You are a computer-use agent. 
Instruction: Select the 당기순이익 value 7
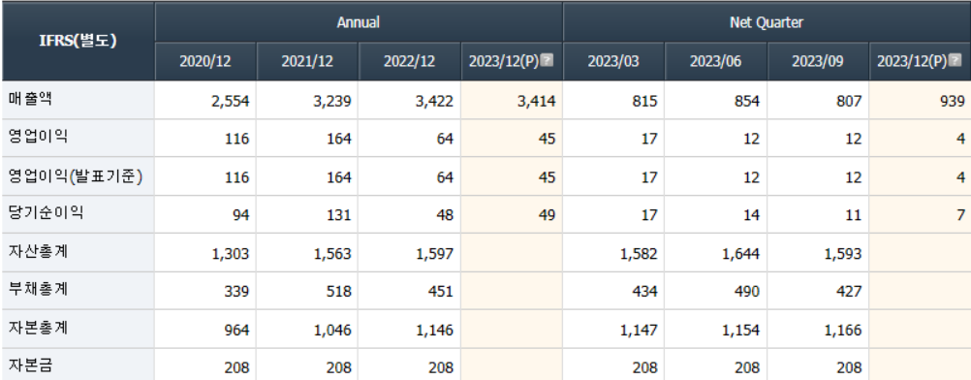[961, 215]
